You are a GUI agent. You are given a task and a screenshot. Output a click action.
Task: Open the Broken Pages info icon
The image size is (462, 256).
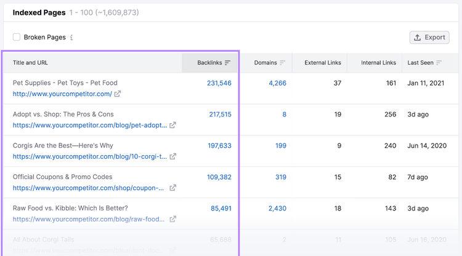click(71, 38)
